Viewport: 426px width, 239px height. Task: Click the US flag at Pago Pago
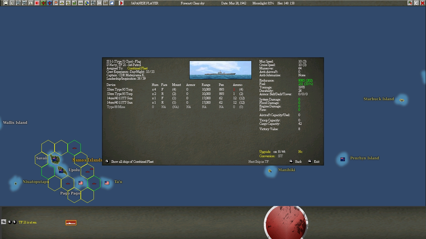[x=81, y=183]
